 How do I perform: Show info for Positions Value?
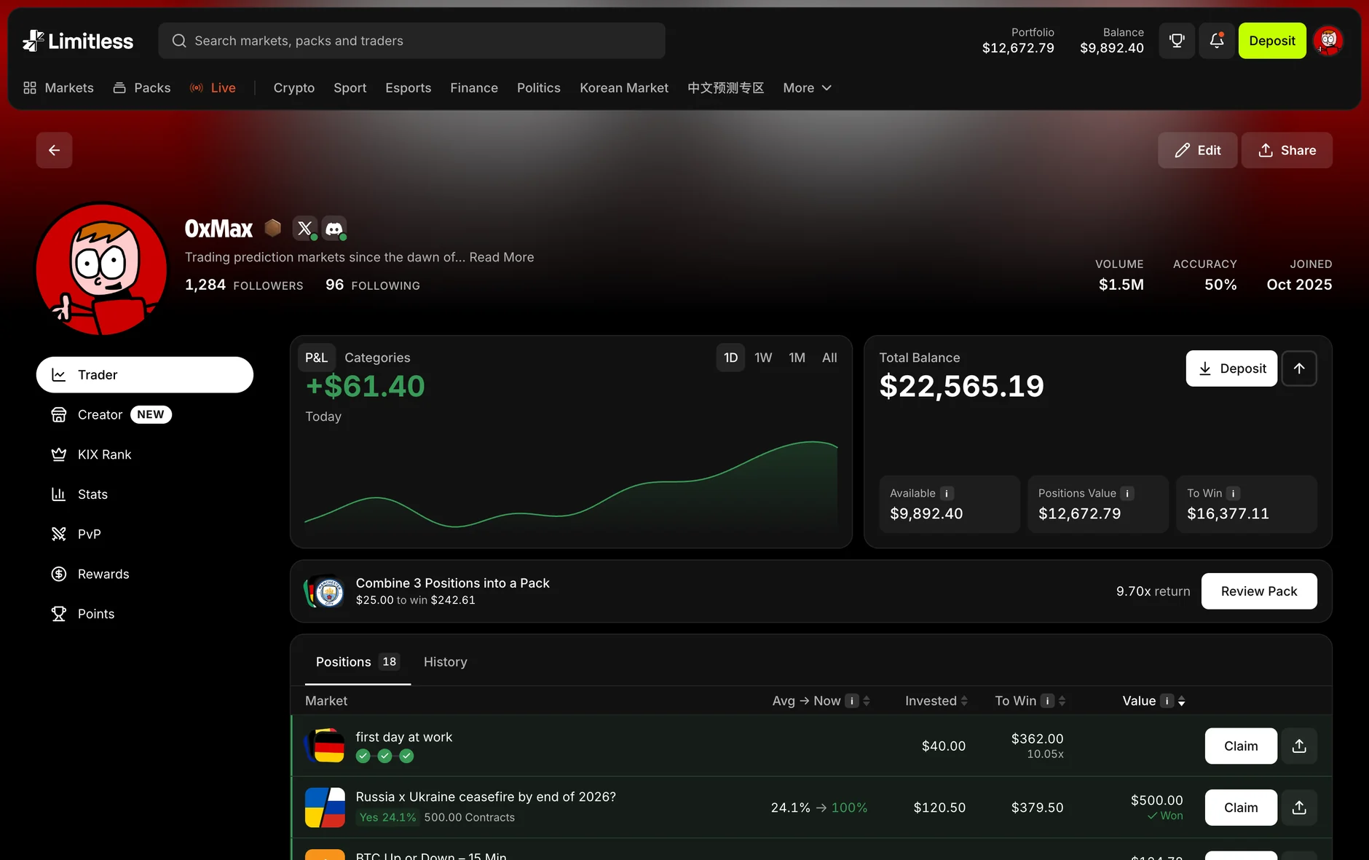coord(1127,493)
